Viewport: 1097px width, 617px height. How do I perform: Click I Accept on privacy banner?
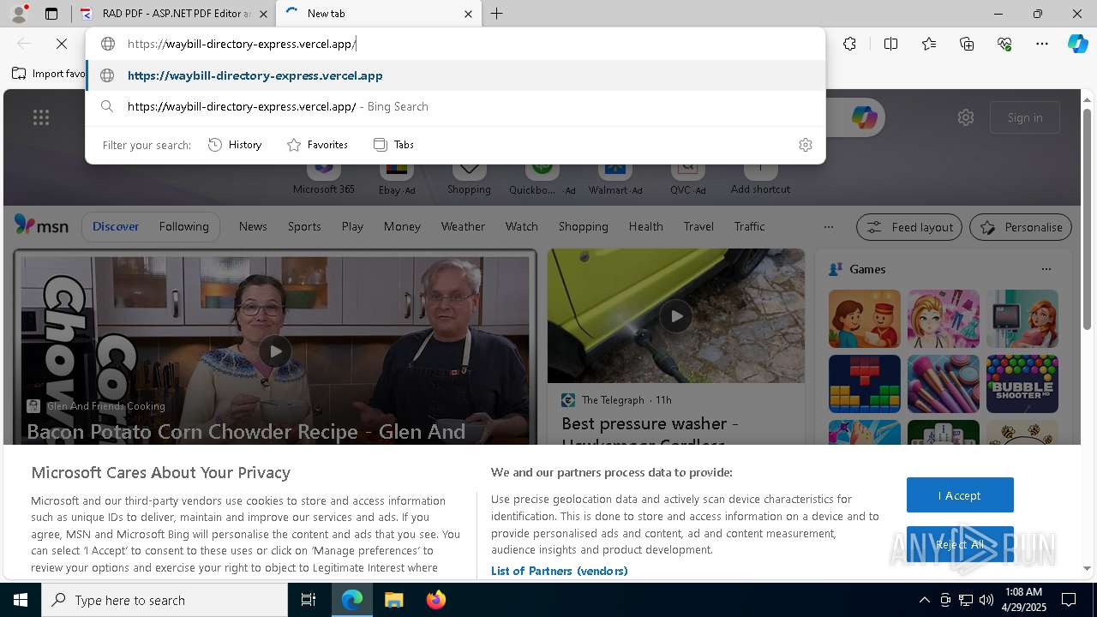tap(960, 495)
